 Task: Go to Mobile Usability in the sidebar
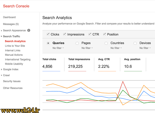[14, 64]
